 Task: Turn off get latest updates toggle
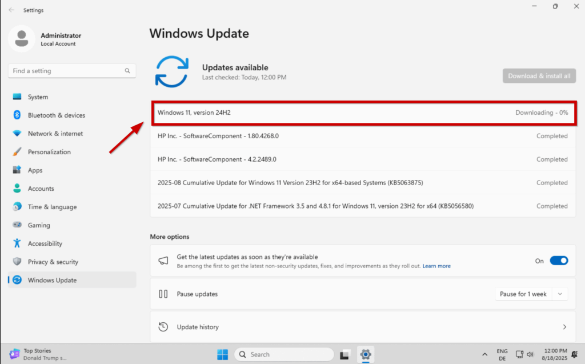559,261
